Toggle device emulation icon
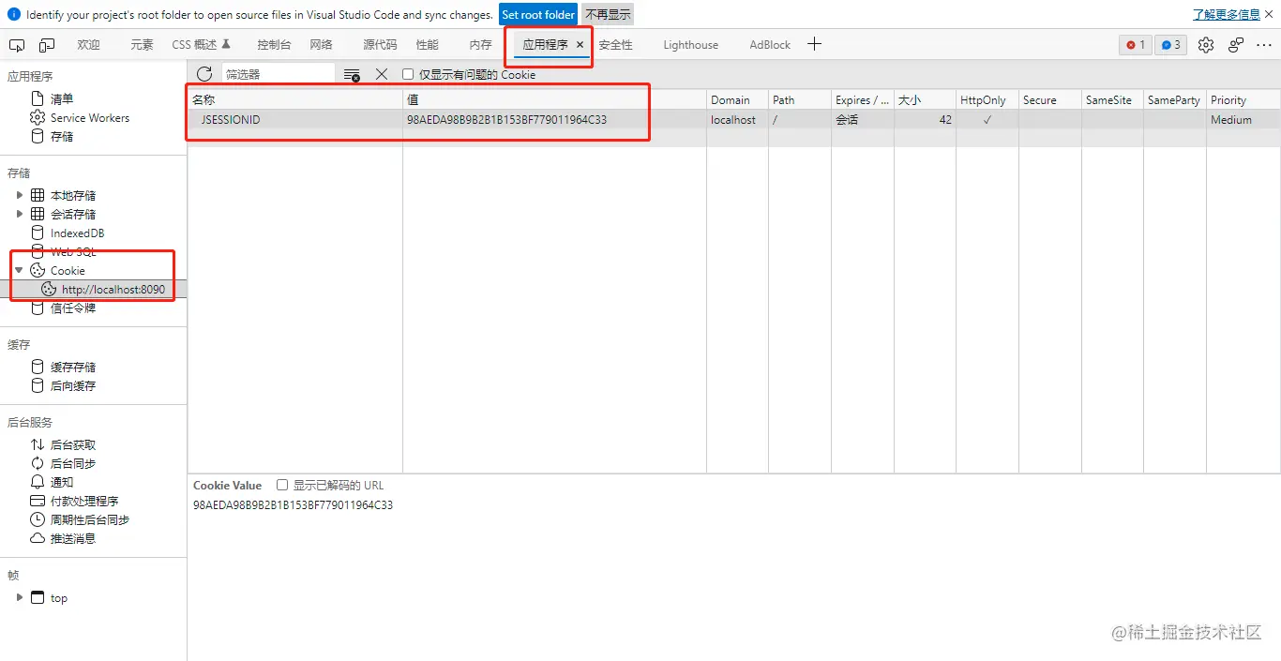The width and height of the screenshot is (1281, 661). (47, 45)
